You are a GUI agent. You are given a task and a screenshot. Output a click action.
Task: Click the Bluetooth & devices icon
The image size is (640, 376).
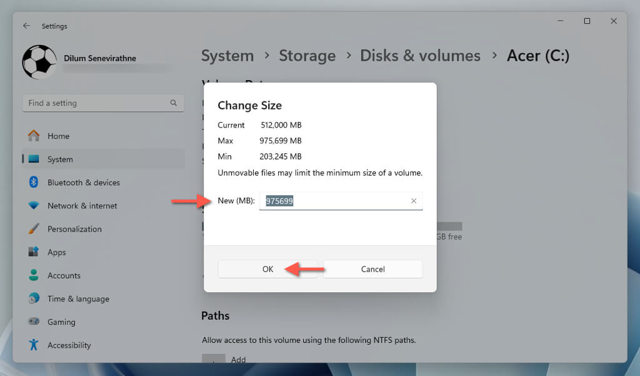point(34,182)
